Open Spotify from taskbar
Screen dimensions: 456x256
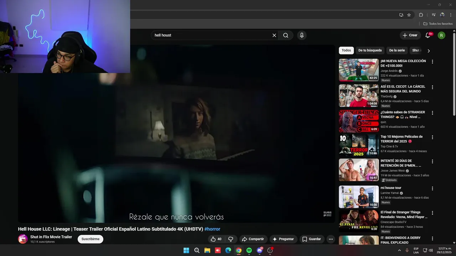[249, 250]
